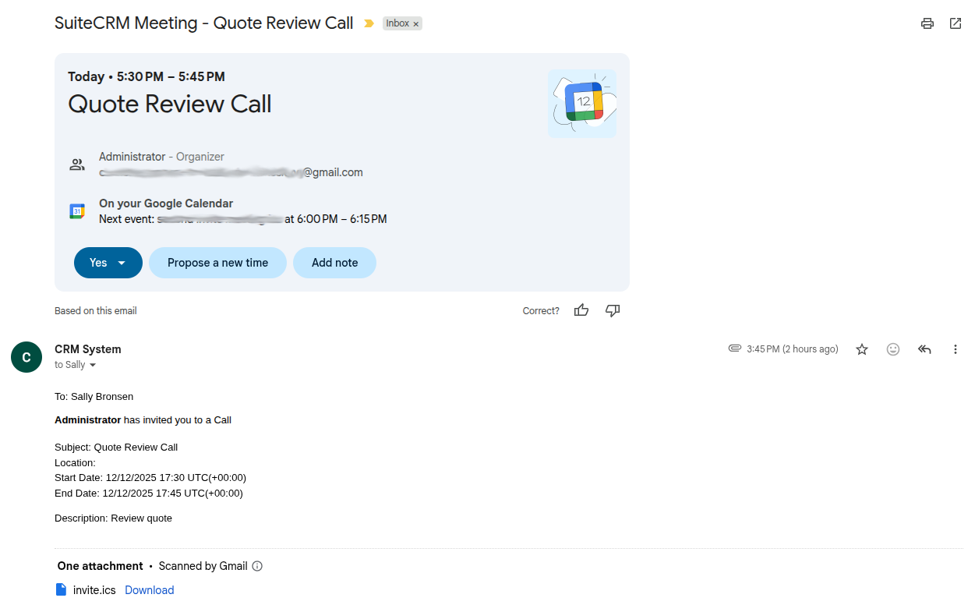Image resolution: width=975 pixels, height=605 pixels.
Task: Remove the Inbox label
Action: [415, 23]
